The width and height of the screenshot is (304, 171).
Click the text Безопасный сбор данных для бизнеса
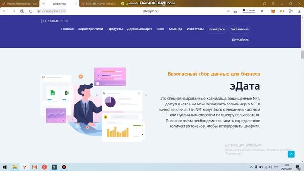click(214, 74)
